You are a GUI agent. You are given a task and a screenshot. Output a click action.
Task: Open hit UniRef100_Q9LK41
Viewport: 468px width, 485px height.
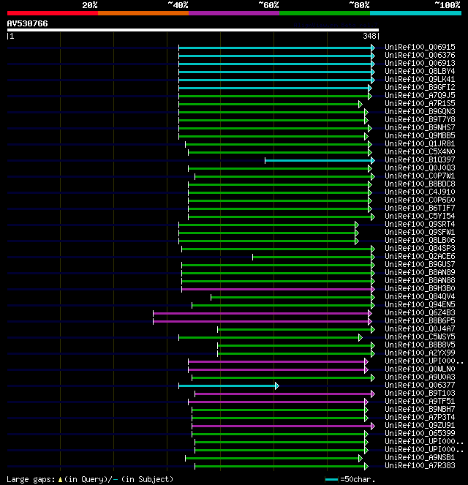pyautogui.click(x=420, y=79)
